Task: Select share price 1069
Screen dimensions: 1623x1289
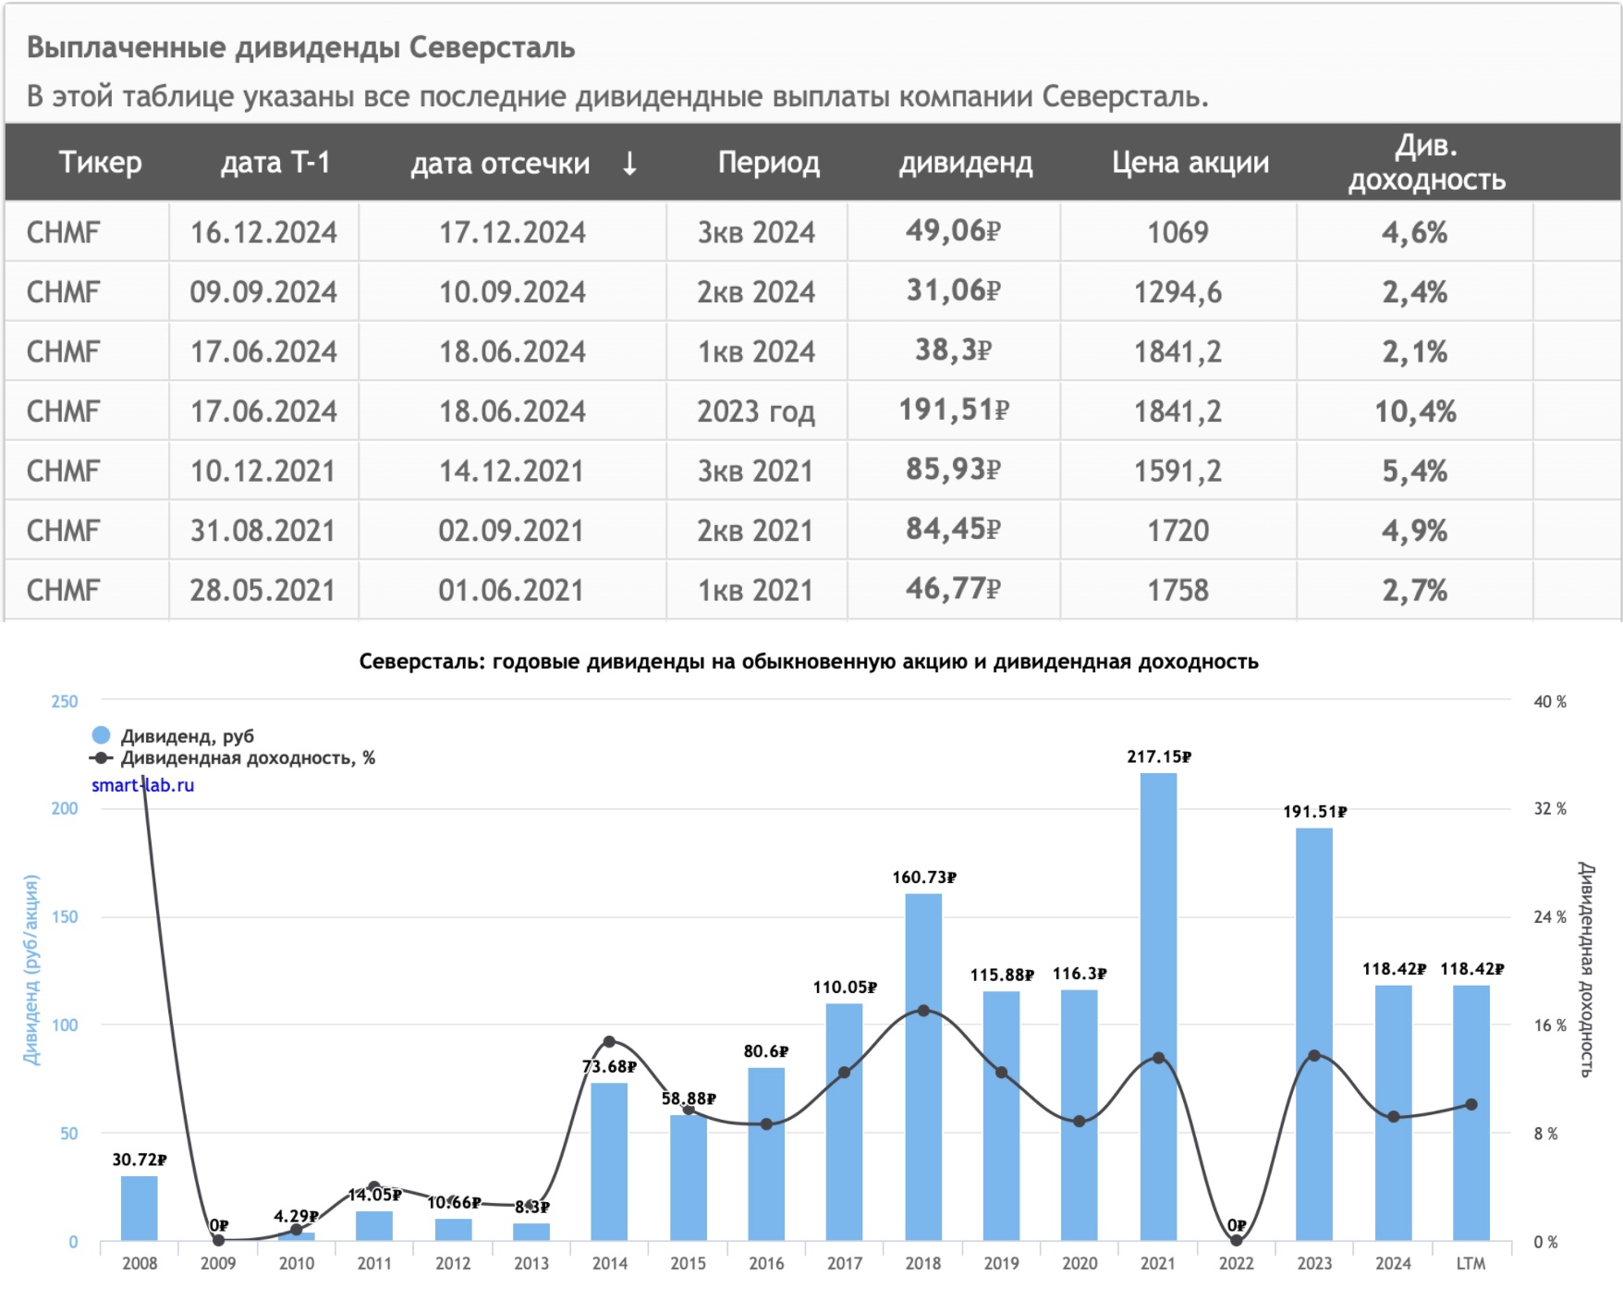Action: pyautogui.click(x=1178, y=232)
